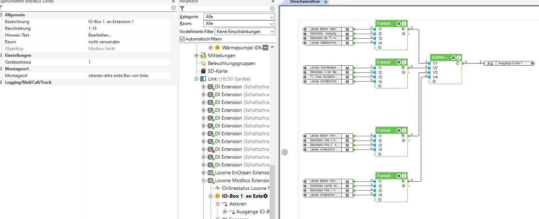Expand Logging/Mail/Call/Track section

pyautogui.click(x=1, y=82)
